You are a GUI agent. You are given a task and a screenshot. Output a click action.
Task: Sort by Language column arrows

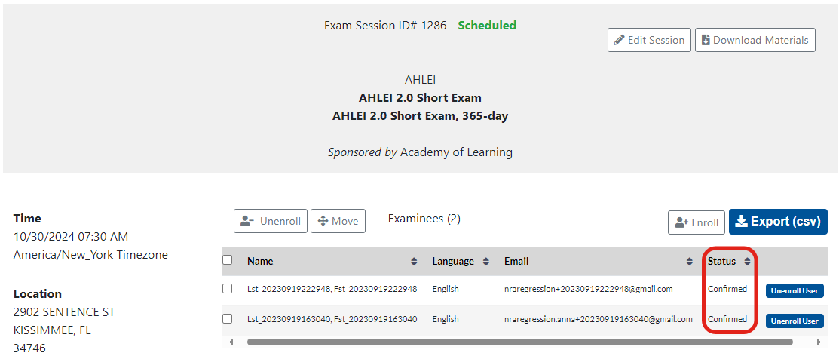[x=486, y=261]
